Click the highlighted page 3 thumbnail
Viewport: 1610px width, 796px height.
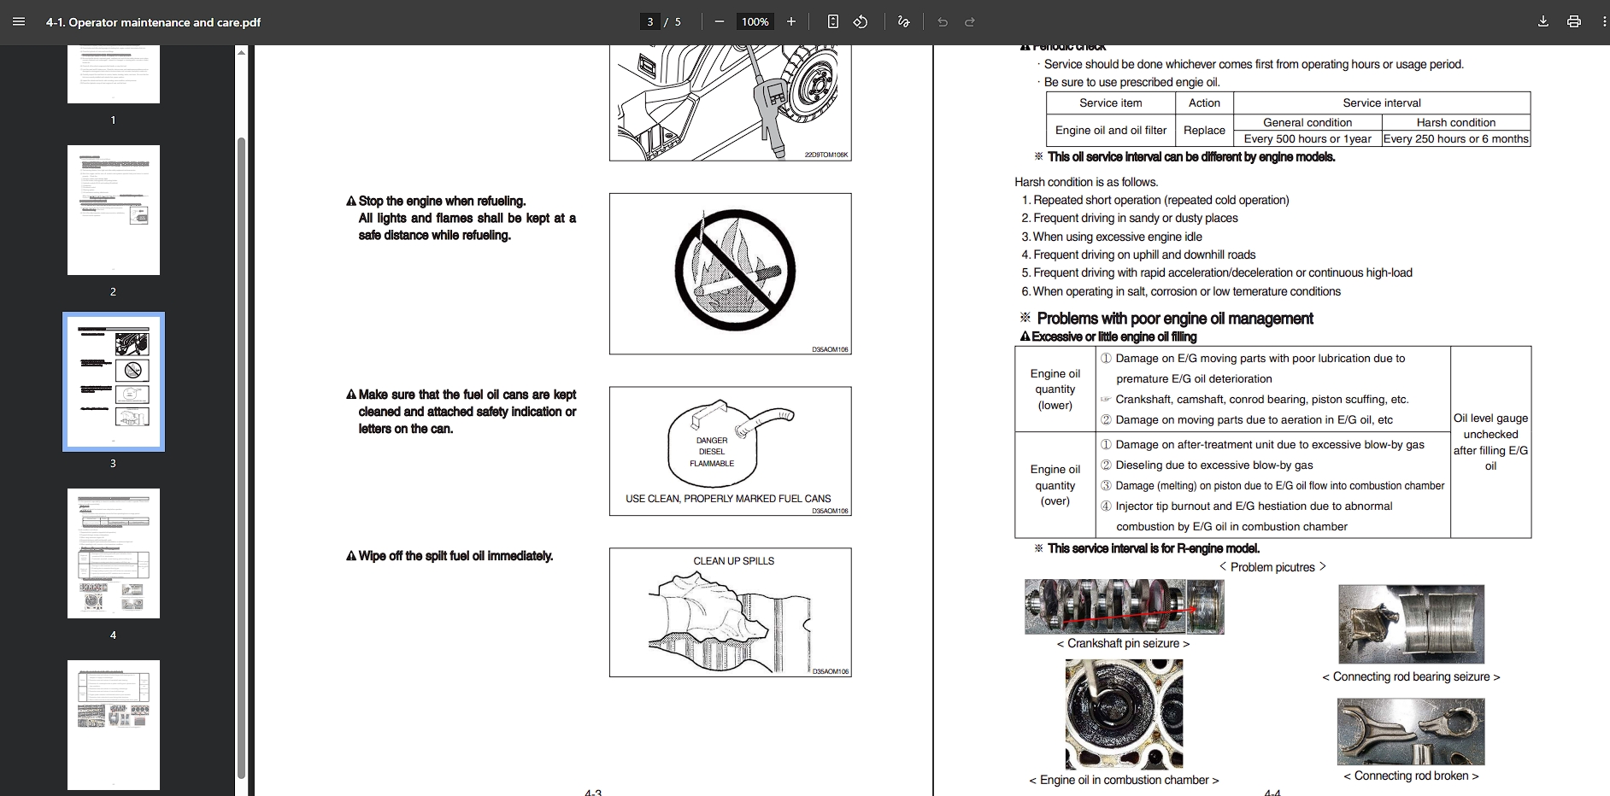tap(113, 382)
